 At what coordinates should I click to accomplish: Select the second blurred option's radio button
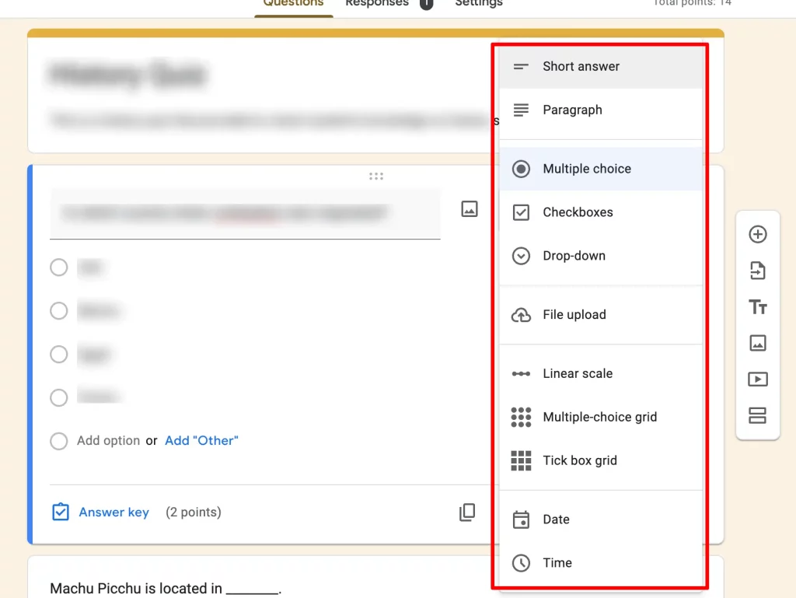point(58,310)
